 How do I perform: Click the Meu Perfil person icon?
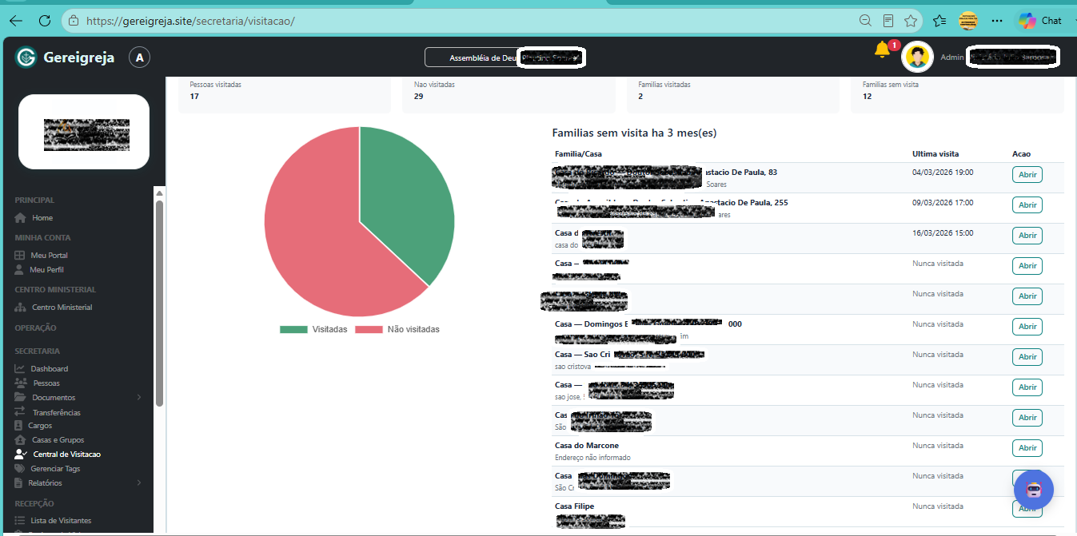point(21,269)
